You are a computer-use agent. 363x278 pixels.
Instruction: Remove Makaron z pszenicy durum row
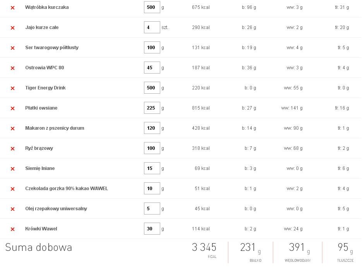tap(13, 129)
